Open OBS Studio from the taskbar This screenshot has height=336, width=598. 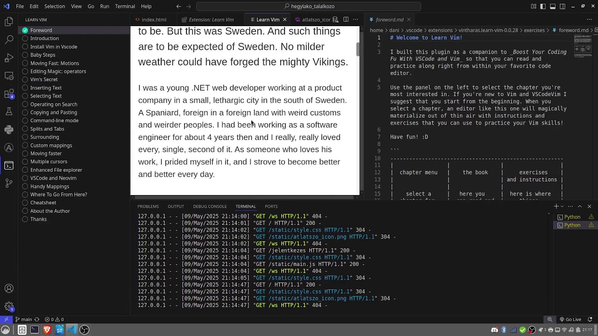pyautogui.click(x=84, y=330)
